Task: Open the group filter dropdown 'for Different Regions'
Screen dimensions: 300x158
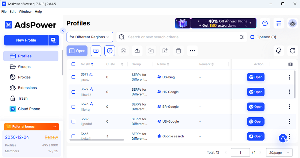Action: [x=90, y=37]
